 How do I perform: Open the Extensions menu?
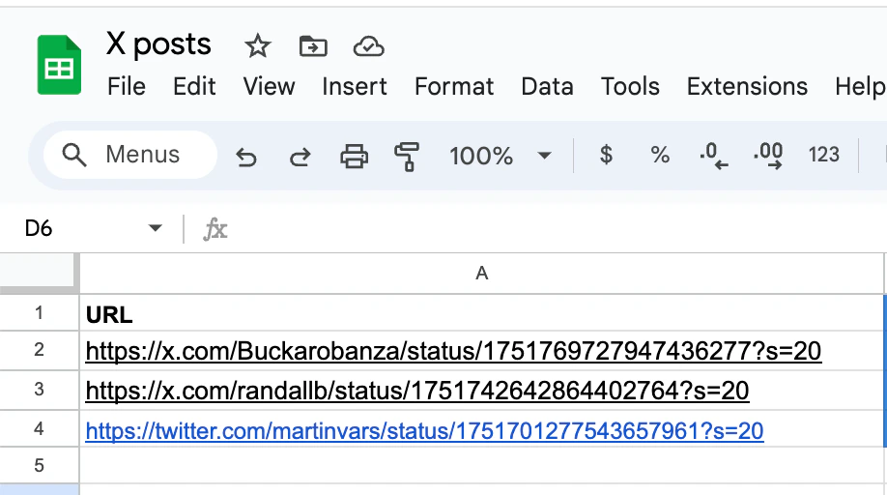[x=747, y=87]
